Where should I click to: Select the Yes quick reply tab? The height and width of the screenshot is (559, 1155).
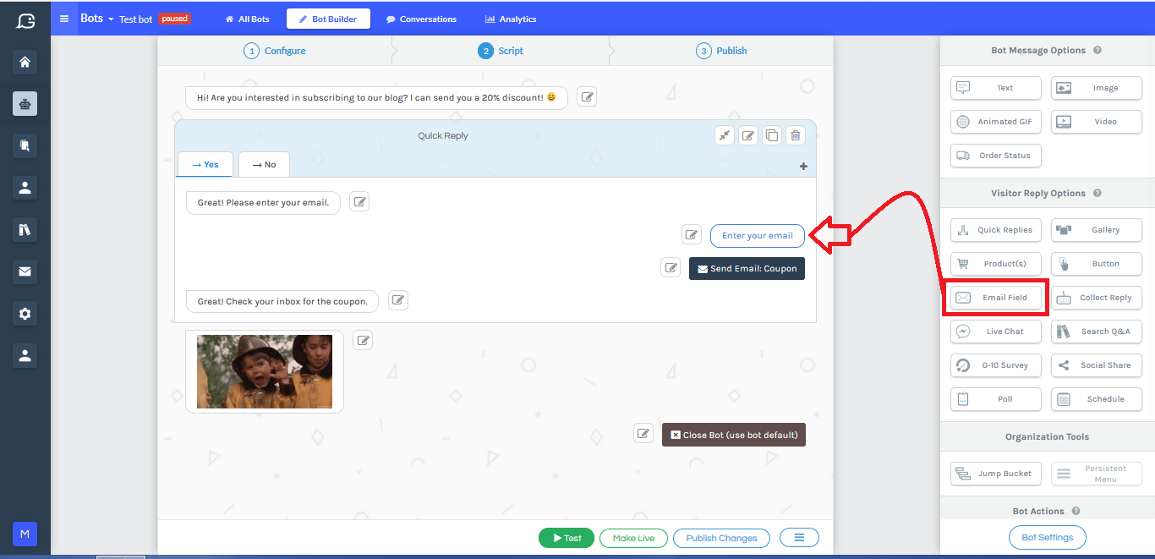click(205, 165)
